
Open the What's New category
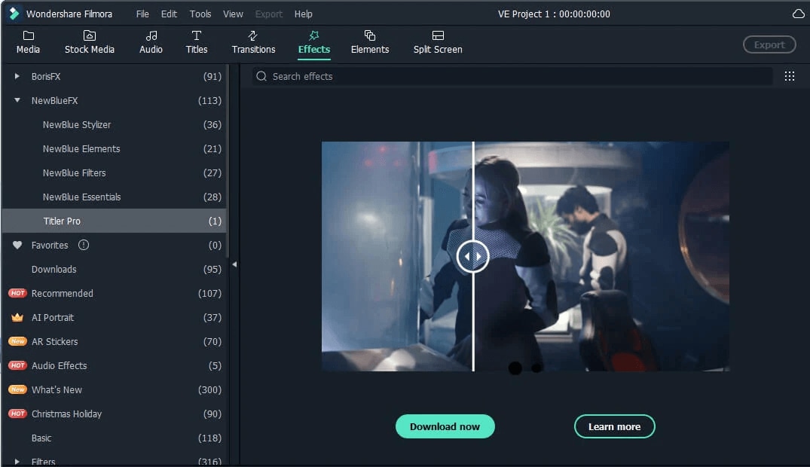coord(114,389)
